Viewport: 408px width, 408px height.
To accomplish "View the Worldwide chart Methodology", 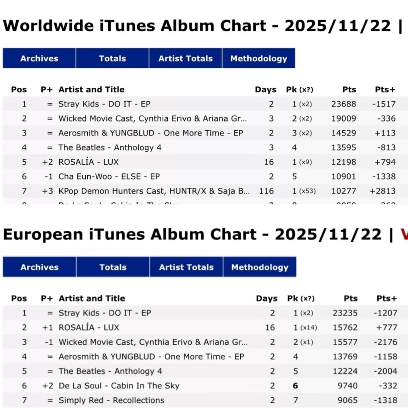I will 259,58.
